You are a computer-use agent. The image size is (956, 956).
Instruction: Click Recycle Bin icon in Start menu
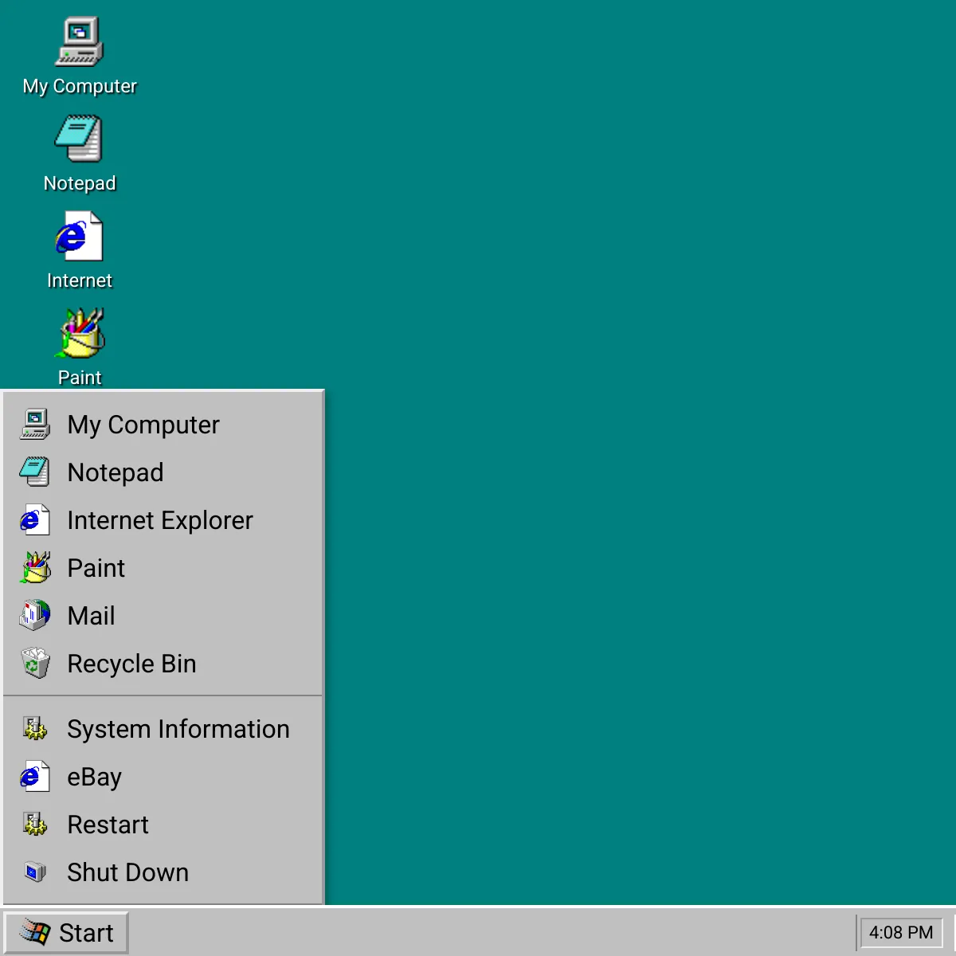[x=35, y=664]
